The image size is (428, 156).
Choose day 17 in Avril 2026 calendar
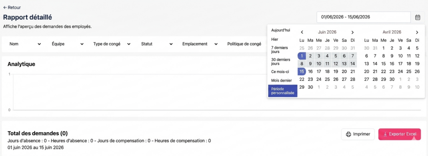point(400,64)
